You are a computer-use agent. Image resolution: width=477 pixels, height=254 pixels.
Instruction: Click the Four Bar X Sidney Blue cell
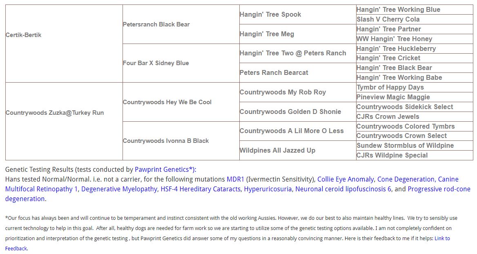pos(156,63)
